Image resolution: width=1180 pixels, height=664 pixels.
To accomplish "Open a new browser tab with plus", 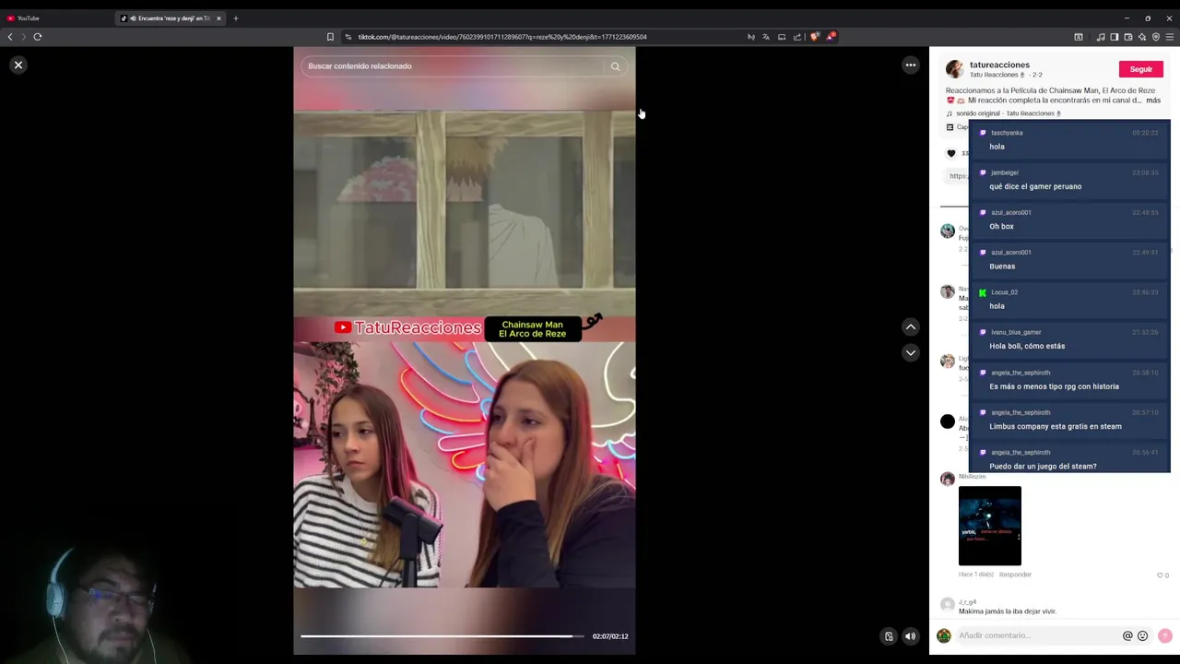I will (235, 18).
